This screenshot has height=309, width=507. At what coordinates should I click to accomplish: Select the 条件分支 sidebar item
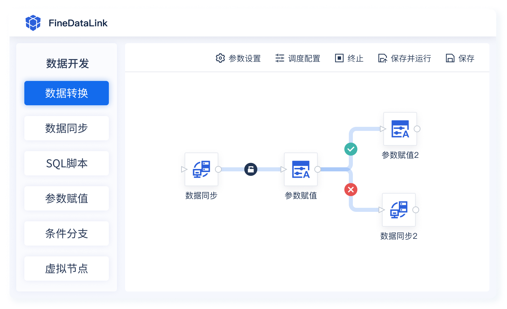(67, 233)
